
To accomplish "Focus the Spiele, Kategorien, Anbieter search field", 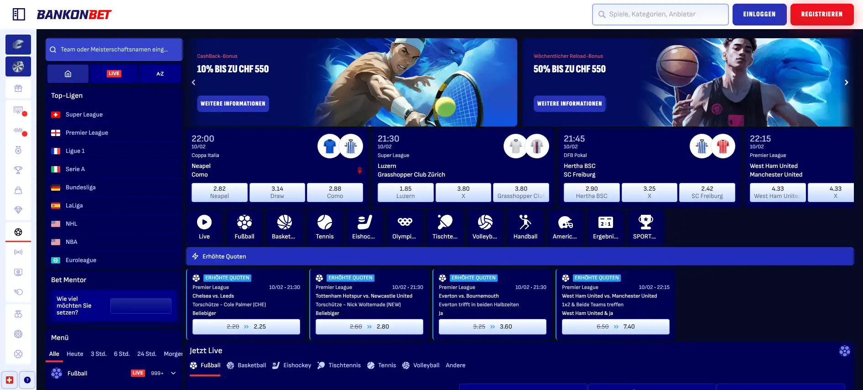I will [660, 15].
